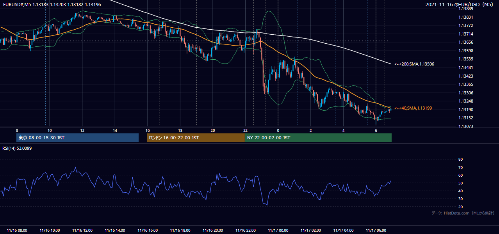Click the RSI(14) 53.0099 indicator label

coord(17,148)
